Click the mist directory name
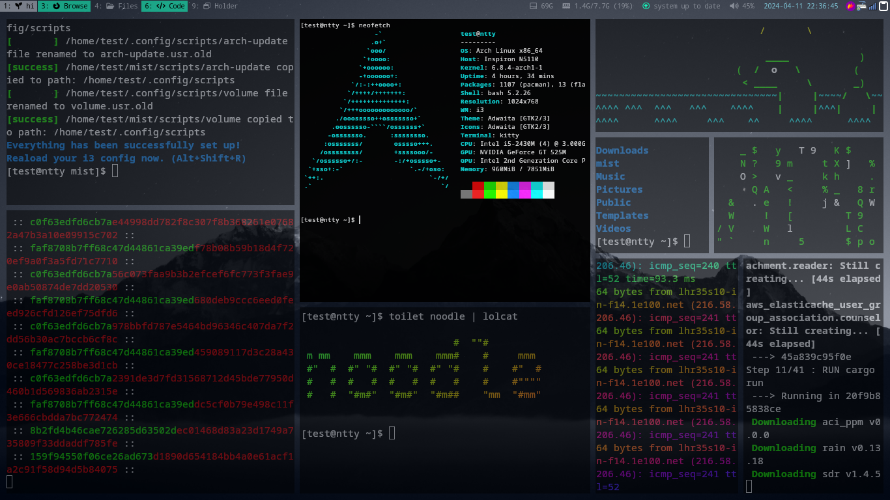The height and width of the screenshot is (500, 890). (608, 163)
